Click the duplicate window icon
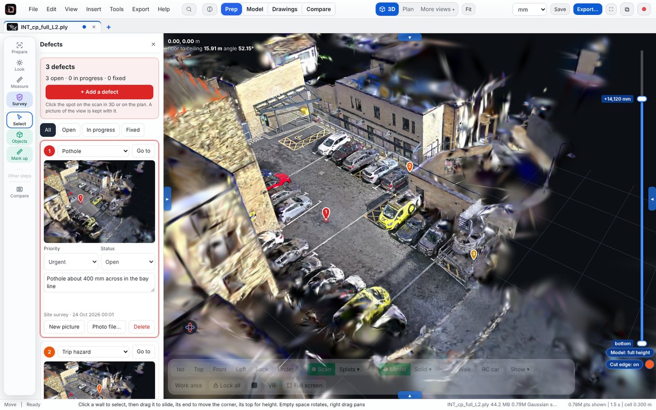Screen dimensions: 656x410 coord(627,9)
